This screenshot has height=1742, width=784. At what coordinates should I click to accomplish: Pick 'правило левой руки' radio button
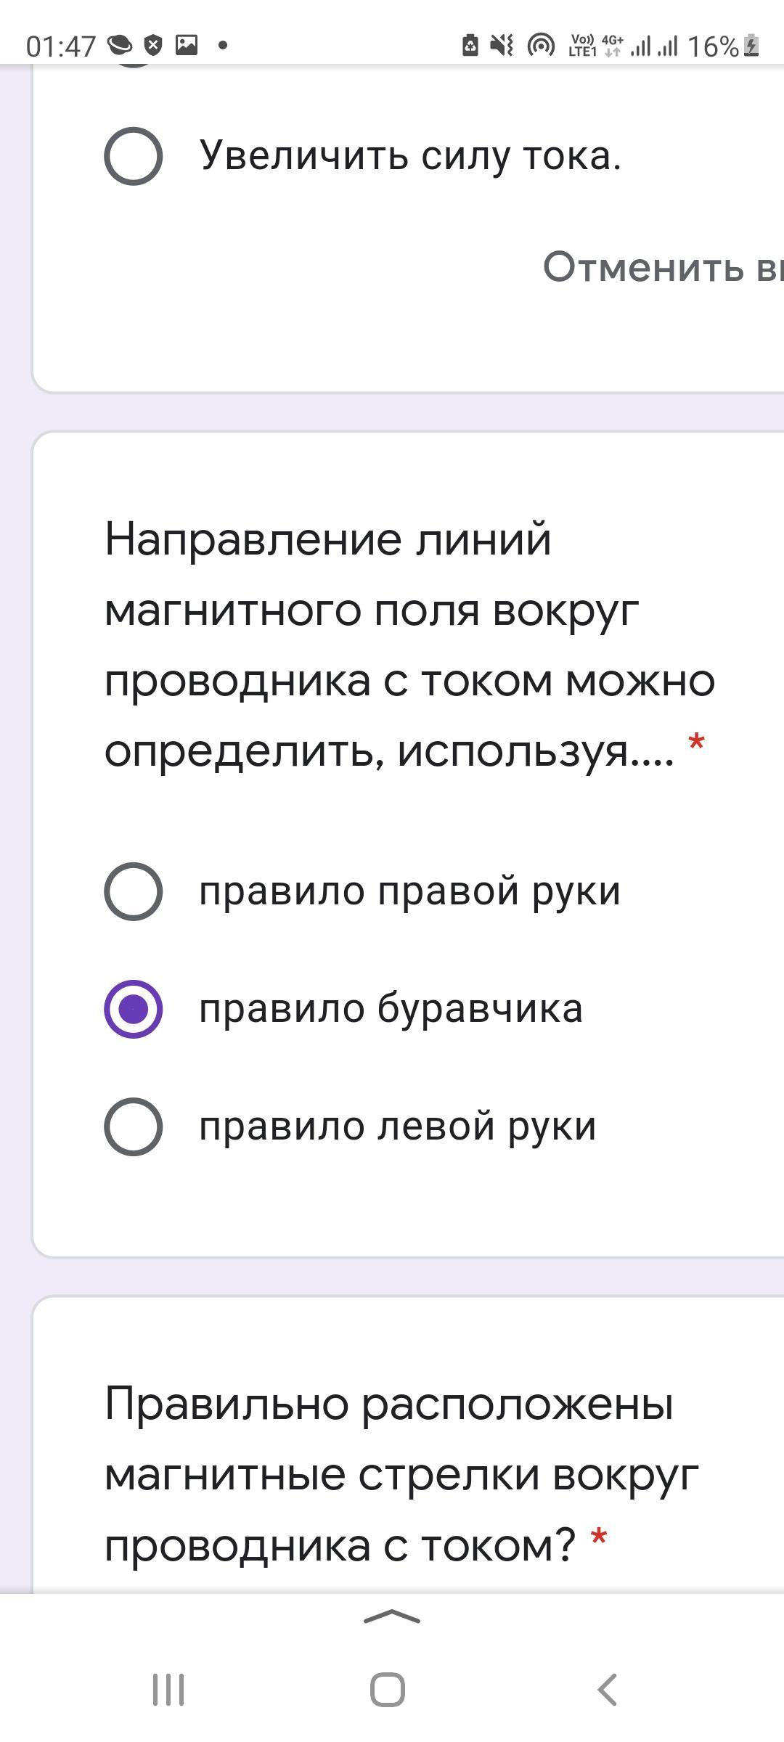point(133,1126)
